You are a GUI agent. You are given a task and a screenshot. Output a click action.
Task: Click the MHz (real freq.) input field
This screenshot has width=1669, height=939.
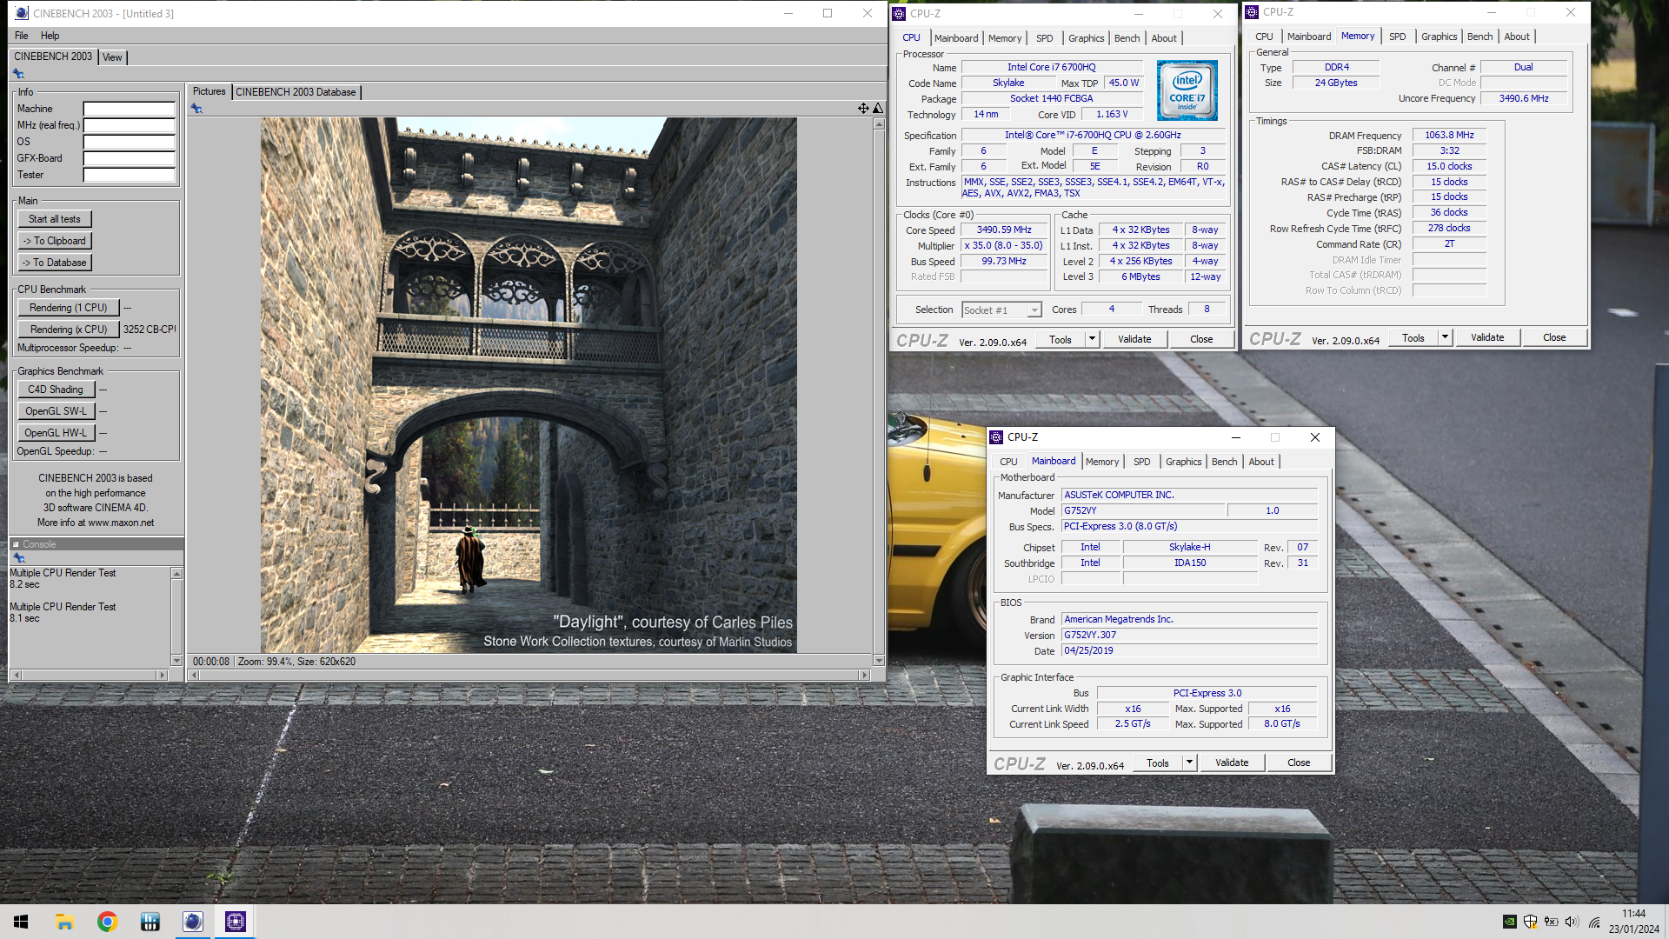pos(129,125)
